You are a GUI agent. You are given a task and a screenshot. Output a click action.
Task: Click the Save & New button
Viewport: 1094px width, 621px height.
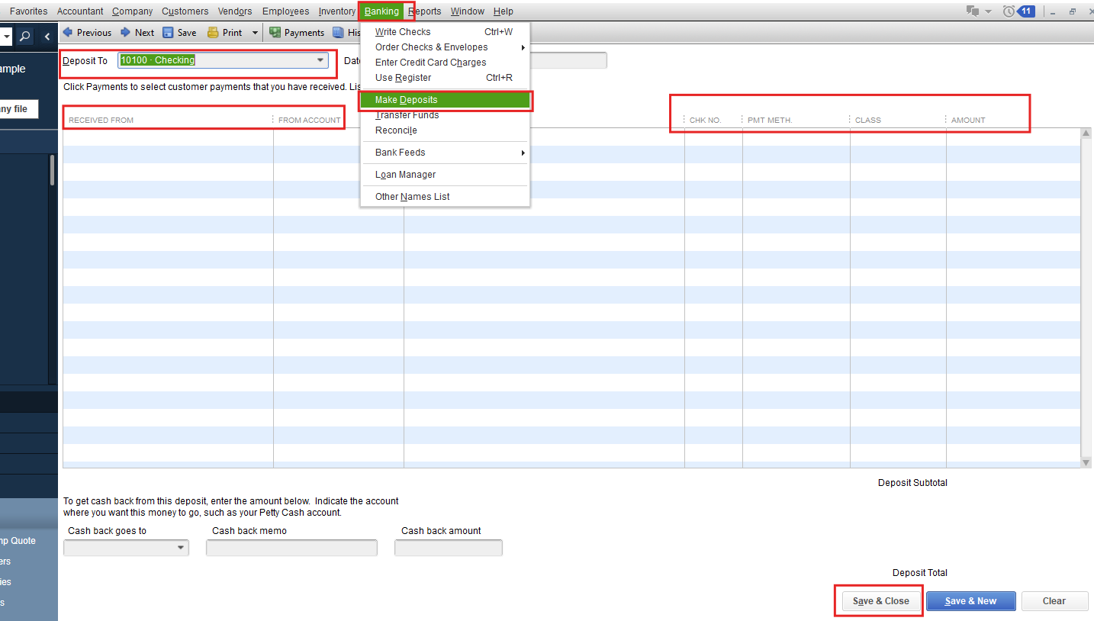point(970,601)
